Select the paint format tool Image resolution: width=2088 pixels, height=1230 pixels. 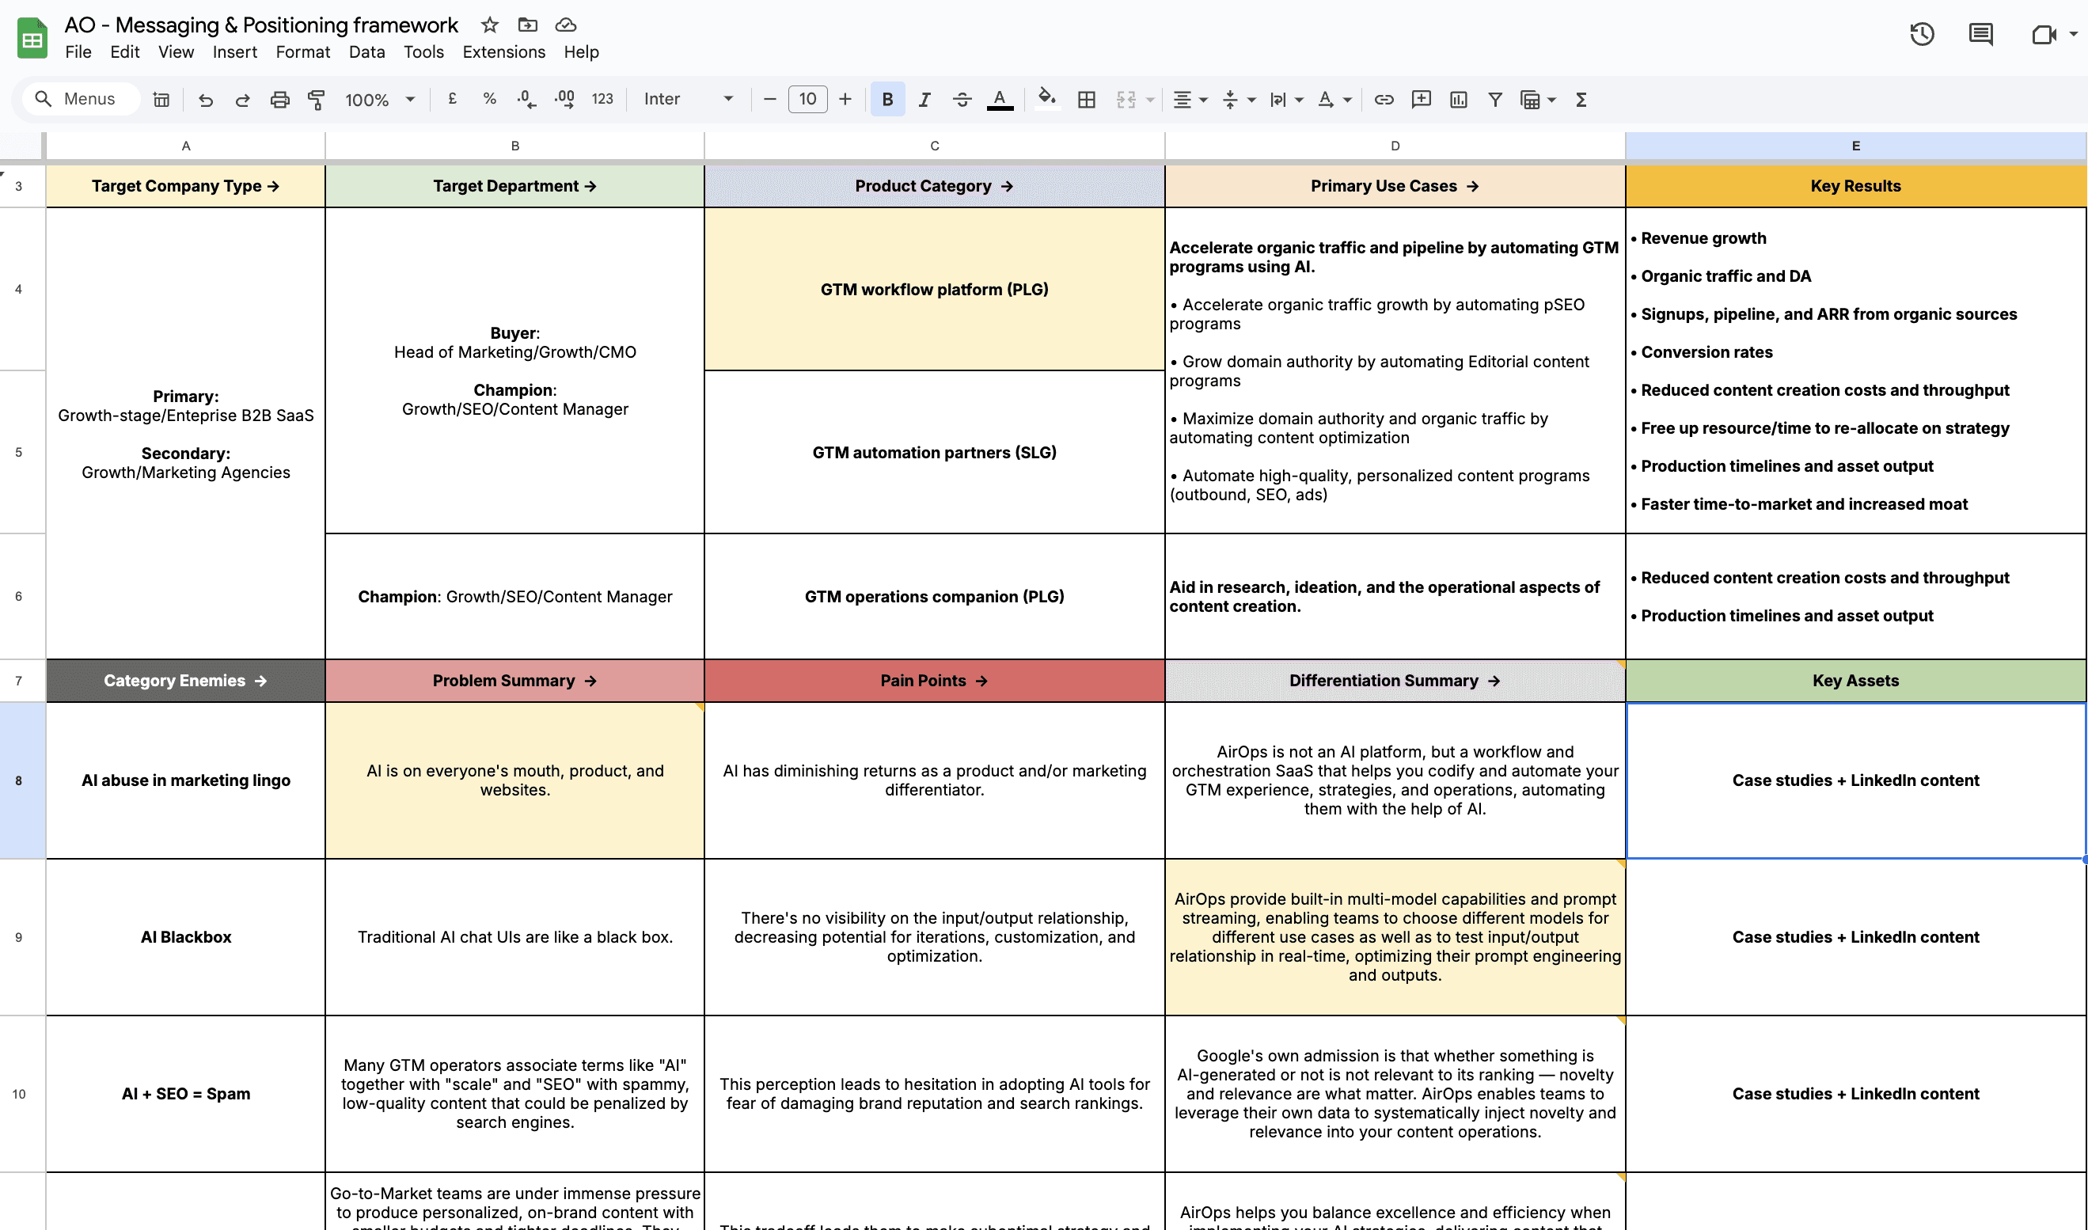pos(317,100)
